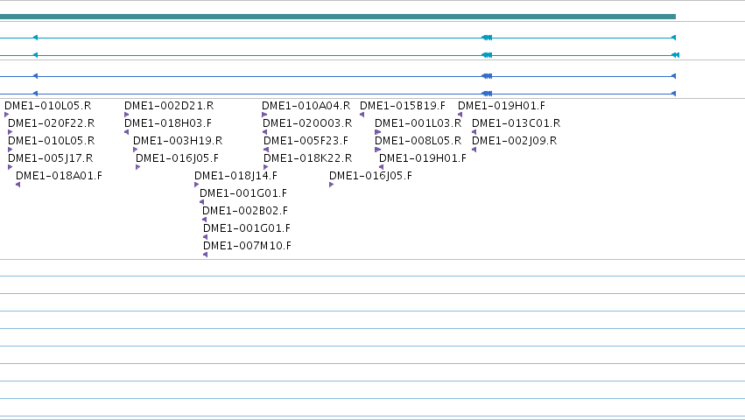Select the DME1-020O03.R label
This screenshot has width=745, height=420.
click(x=307, y=123)
